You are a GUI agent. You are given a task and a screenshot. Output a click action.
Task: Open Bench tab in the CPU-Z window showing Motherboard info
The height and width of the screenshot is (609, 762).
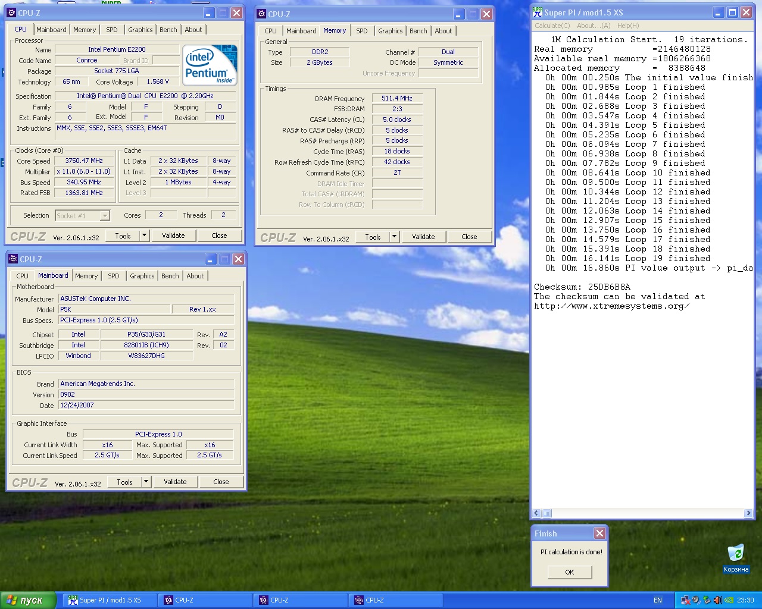(x=170, y=276)
